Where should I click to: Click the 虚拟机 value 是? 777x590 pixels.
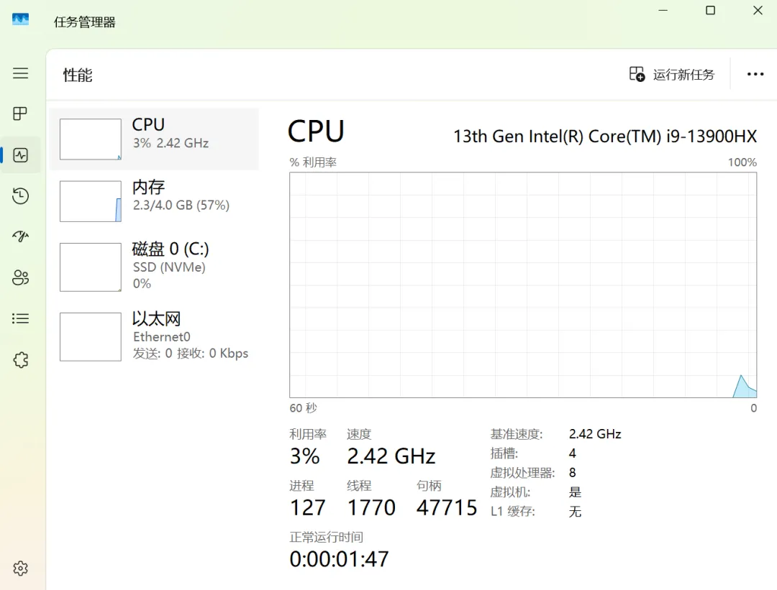coord(575,492)
